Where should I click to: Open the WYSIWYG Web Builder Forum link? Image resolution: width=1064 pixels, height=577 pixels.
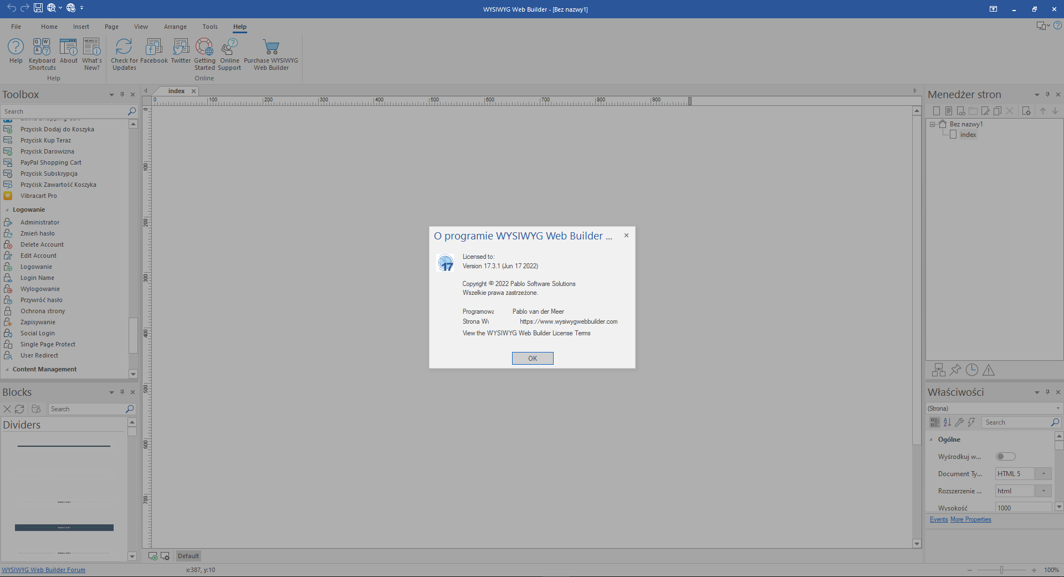pos(44,570)
